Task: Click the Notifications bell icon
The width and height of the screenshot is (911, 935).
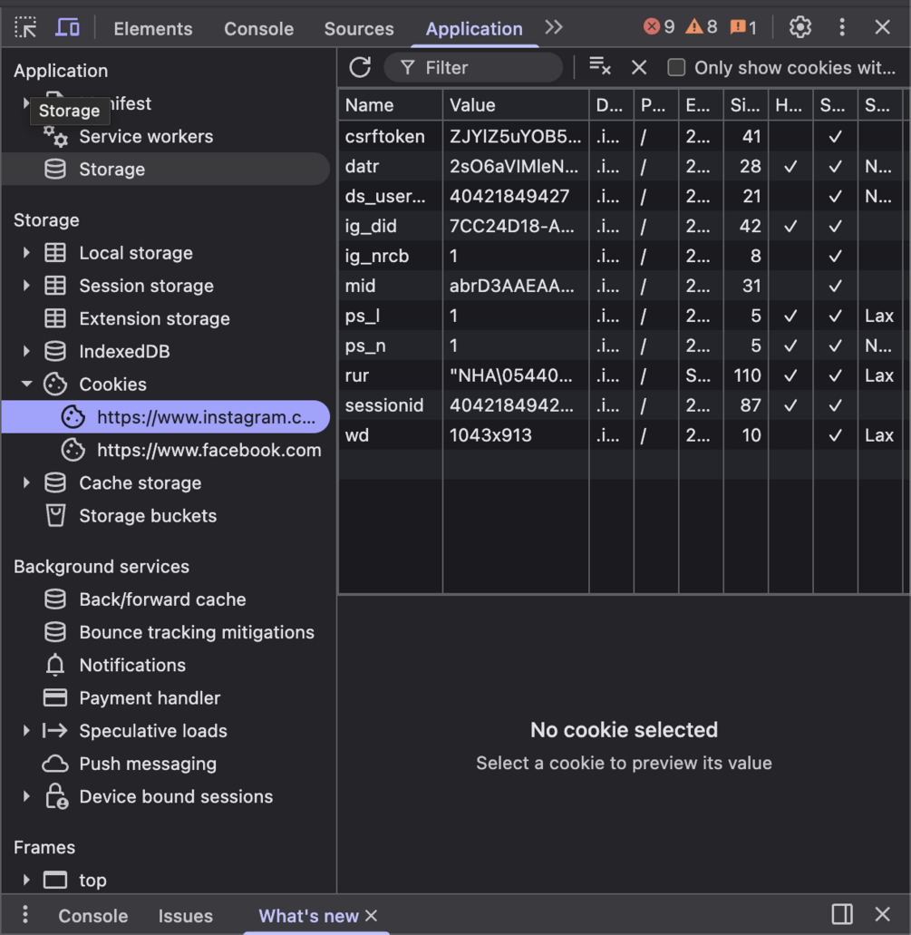Action: click(x=55, y=665)
